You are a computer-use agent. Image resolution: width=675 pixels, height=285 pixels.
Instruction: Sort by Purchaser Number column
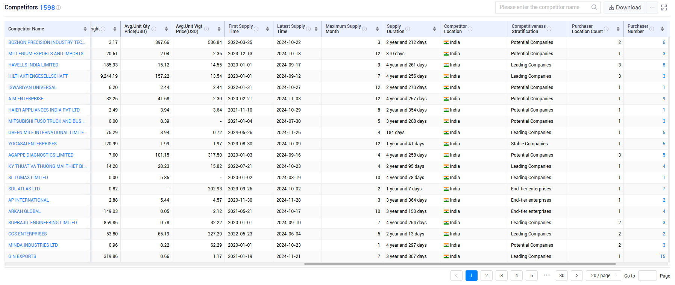coord(662,29)
